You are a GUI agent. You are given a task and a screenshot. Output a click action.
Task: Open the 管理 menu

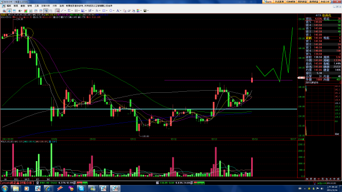coord(29,6)
